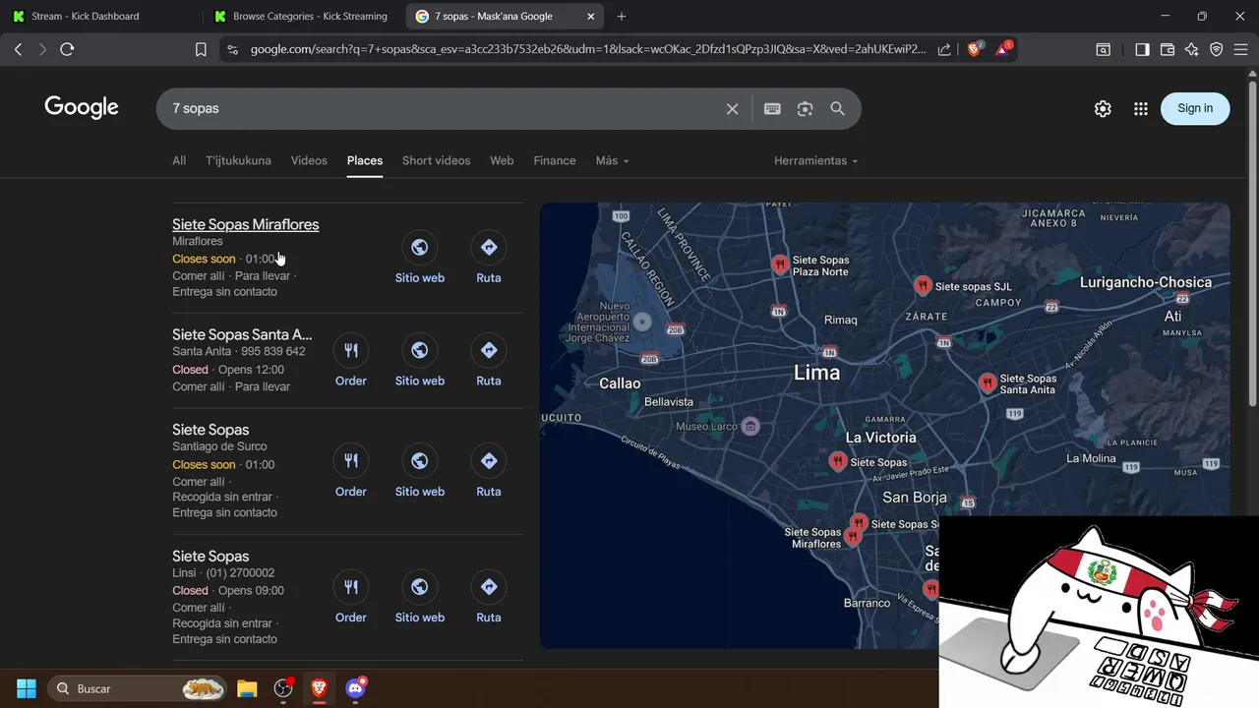Image resolution: width=1259 pixels, height=708 pixels.
Task: Switch to Finance tab
Action: [555, 160]
